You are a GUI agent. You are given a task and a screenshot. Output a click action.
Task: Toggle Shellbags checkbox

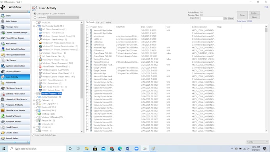click(x=37, y=114)
